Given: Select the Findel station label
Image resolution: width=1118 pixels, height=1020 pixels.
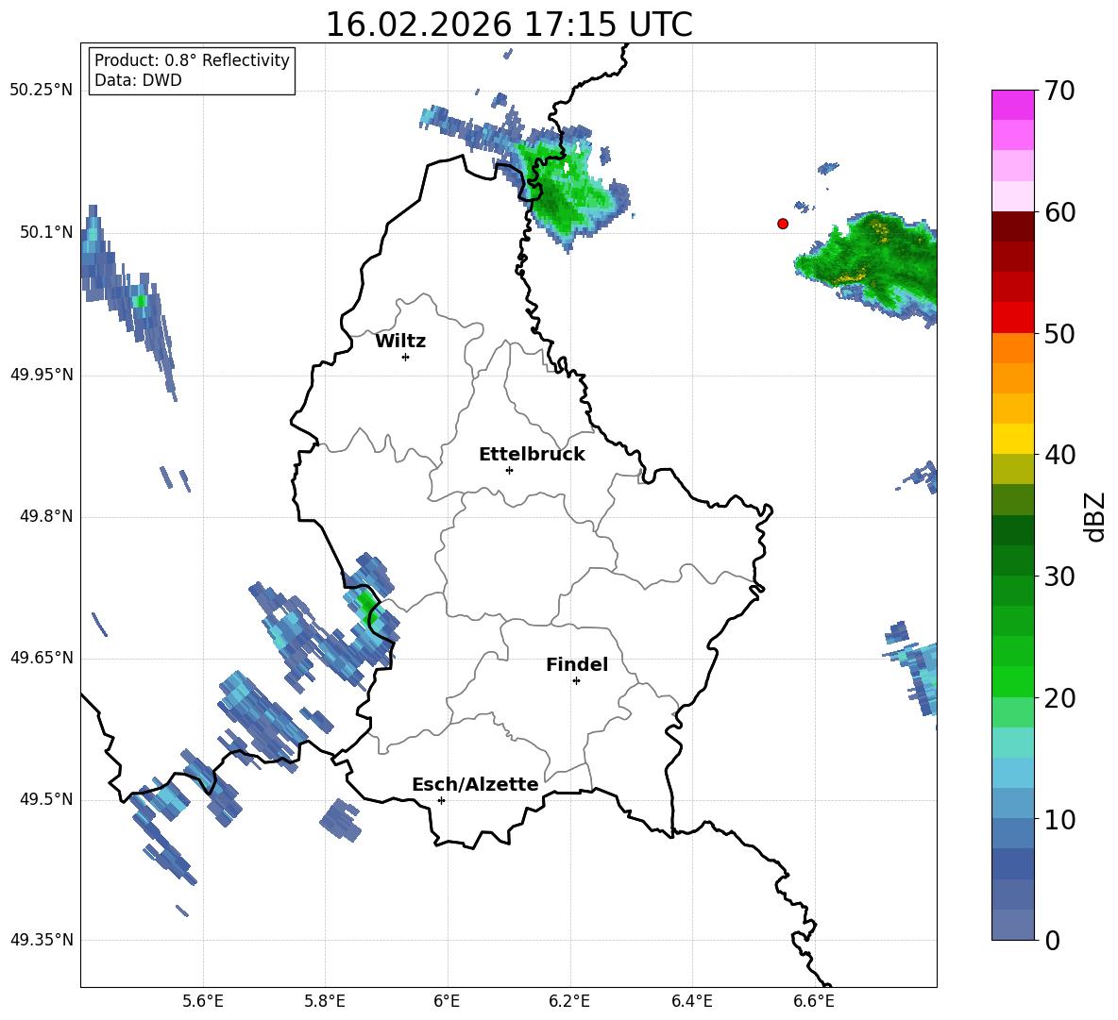Looking at the screenshot, I should 577,664.
